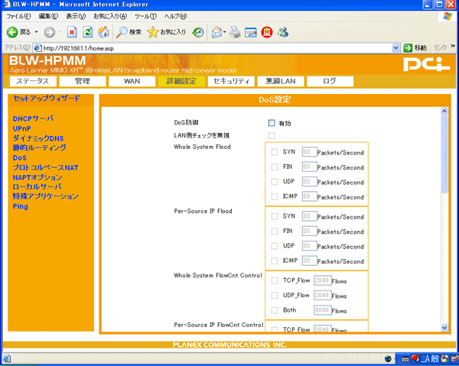459x366 pixels.
Task: Check Whole System TCP_Flow checkbox
Action: [275, 281]
